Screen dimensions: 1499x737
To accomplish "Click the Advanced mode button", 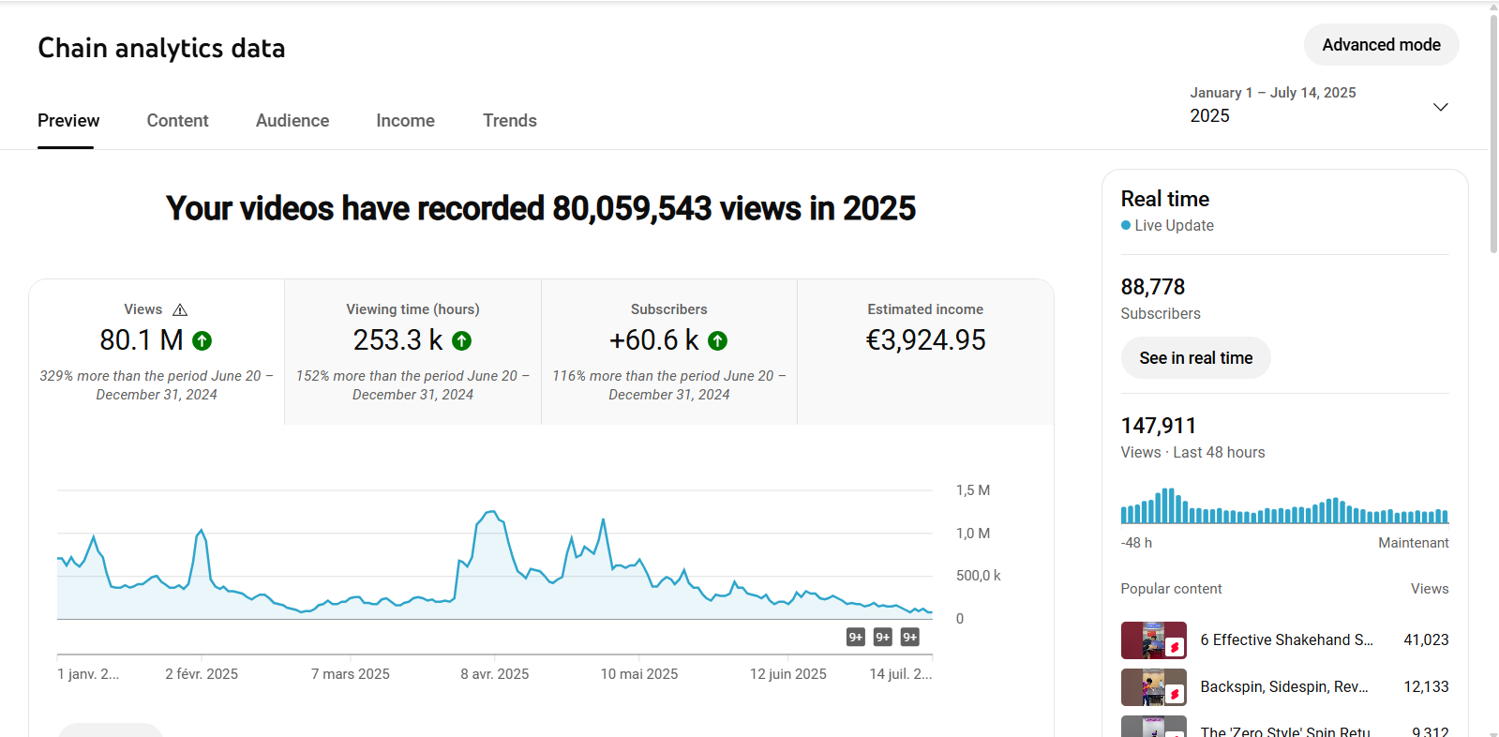I will point(1380,45).
